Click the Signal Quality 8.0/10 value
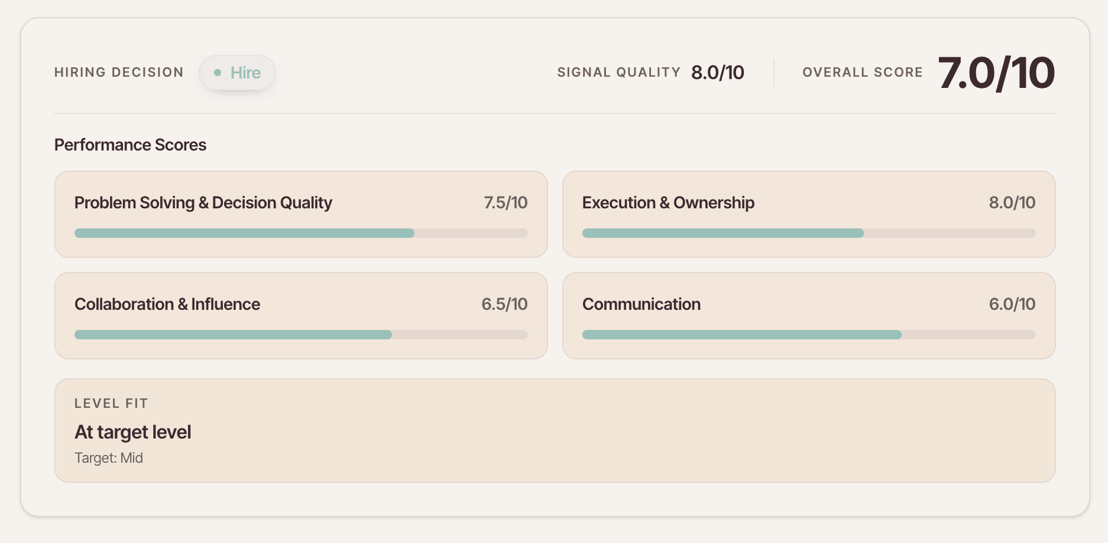 pos(718,71)
